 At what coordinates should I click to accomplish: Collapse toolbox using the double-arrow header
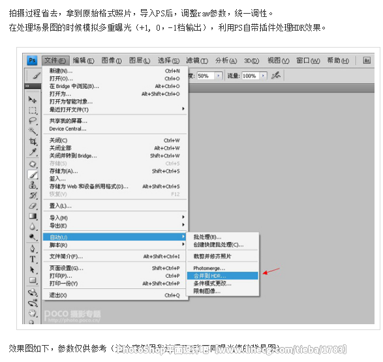(x=27, y=86)
